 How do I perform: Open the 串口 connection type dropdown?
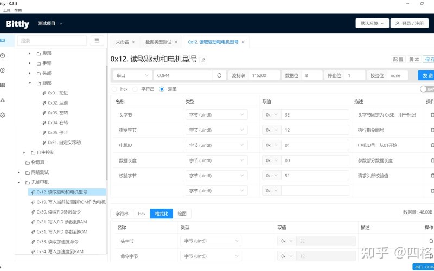[132, 75]
